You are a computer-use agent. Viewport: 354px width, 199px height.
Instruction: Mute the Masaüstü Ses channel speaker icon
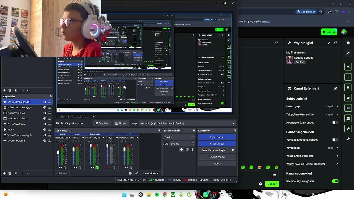60,167
